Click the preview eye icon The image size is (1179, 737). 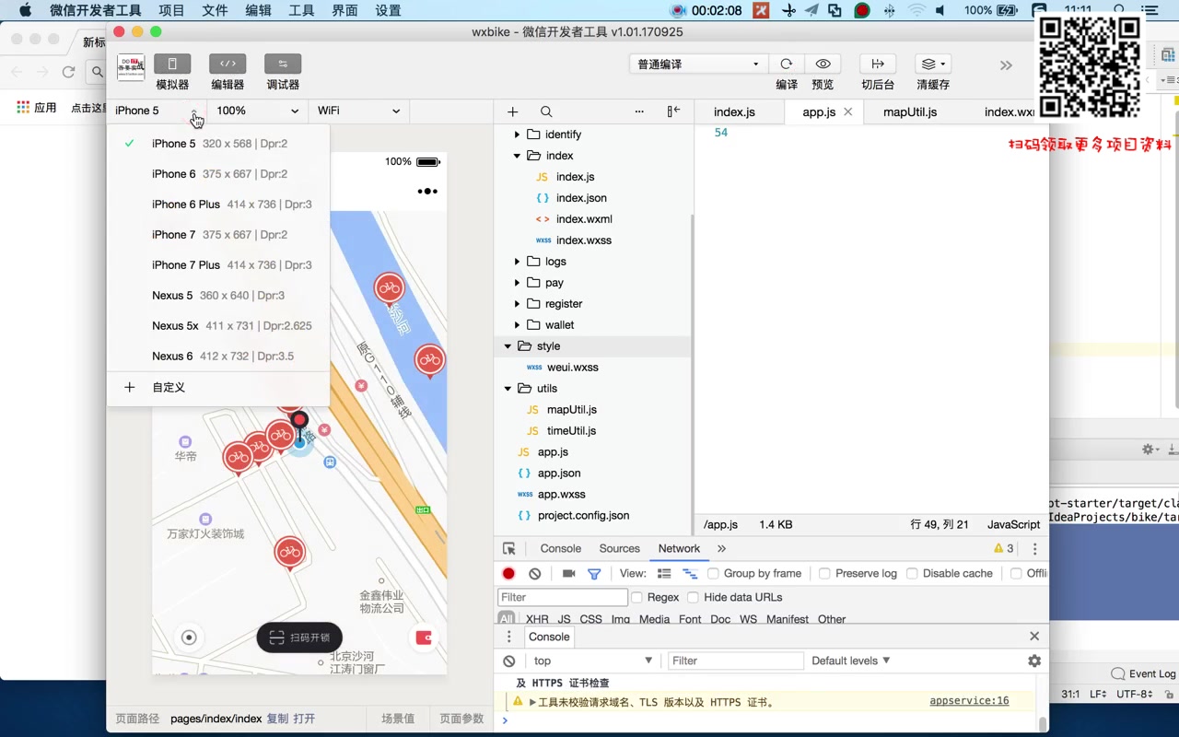(x=823, y=64)
